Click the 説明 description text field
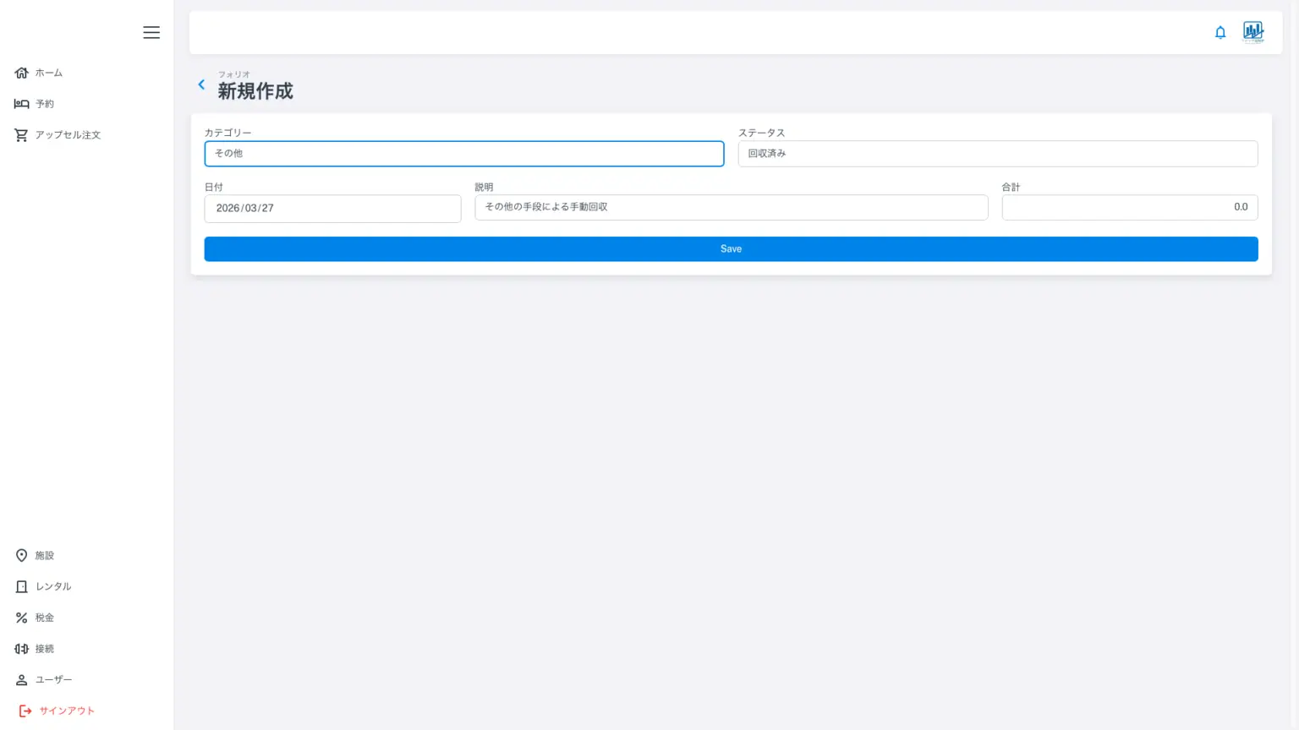The width and height of the screenshot is (1299, 730). 731,207
